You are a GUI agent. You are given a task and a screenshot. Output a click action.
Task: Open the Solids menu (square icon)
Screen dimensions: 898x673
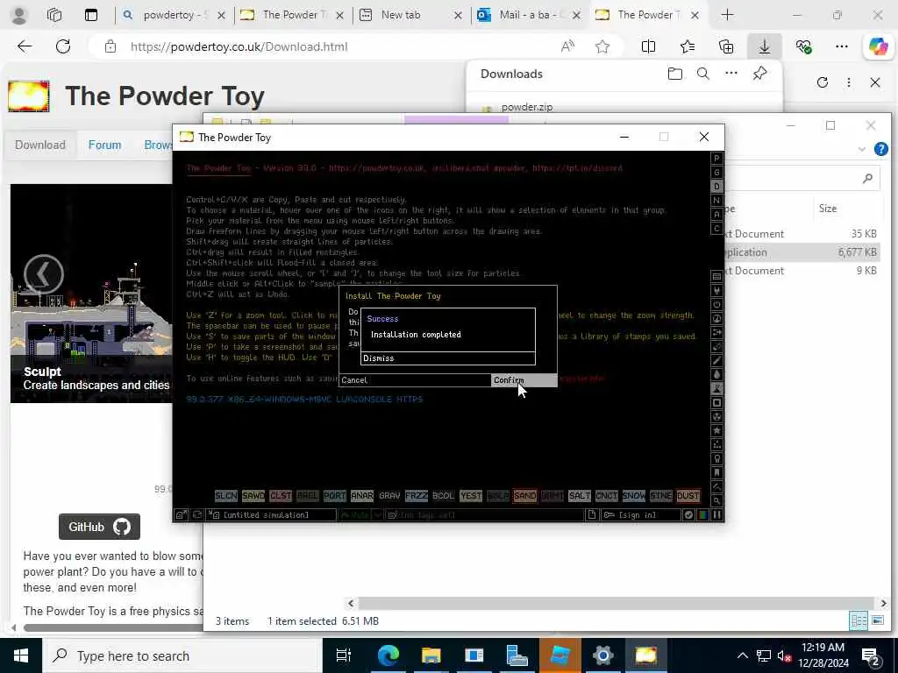716,403
